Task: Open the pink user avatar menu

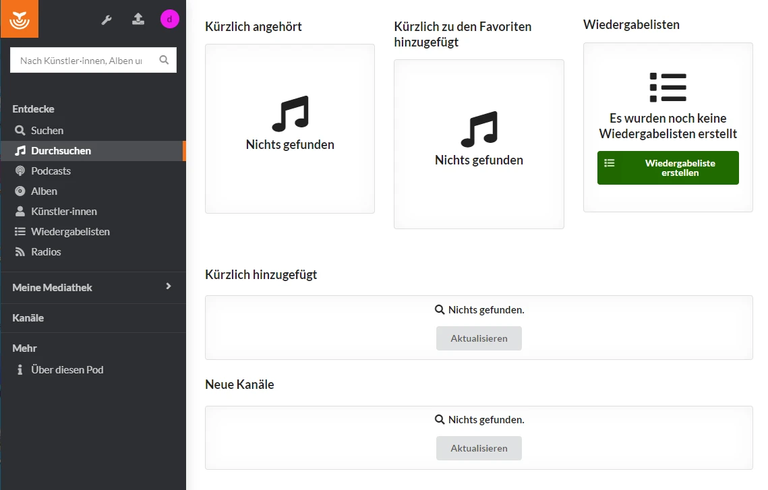Action: (x=169, y=19)
